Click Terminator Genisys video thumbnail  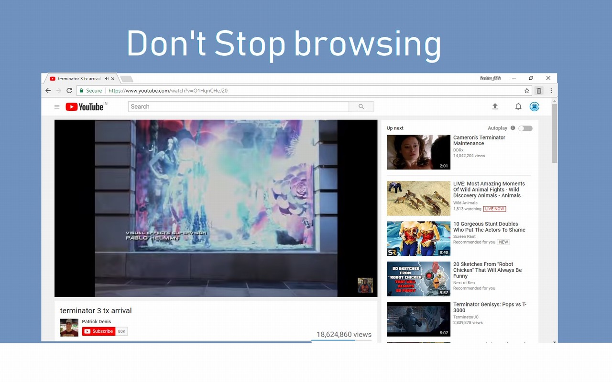tap(418, 319)
